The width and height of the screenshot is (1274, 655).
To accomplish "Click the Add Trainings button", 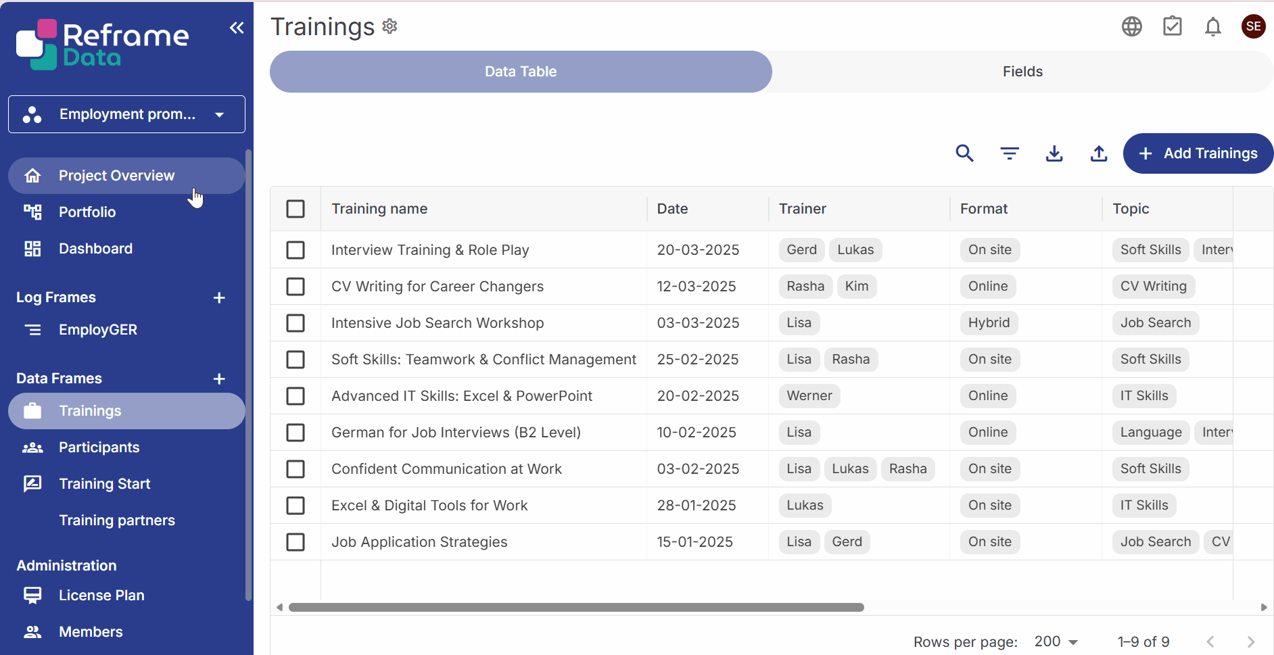I will (1198, 153).
